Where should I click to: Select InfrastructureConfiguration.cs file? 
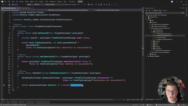coord(163,51)
